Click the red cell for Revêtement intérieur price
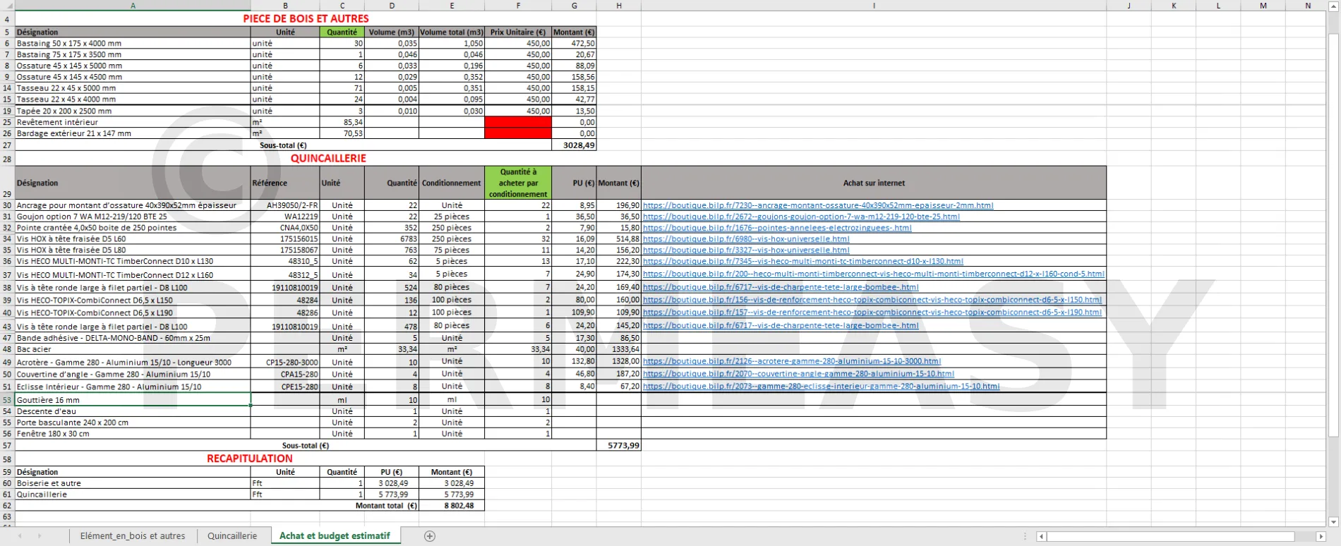 (518, 122)
